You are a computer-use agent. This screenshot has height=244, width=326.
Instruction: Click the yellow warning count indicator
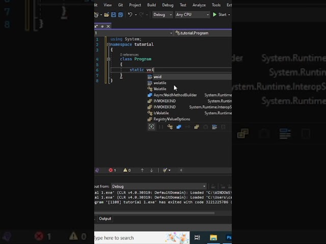coord(127,170)
